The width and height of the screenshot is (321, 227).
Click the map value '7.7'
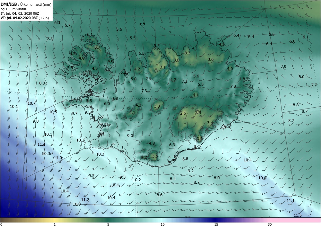[314, 85]
